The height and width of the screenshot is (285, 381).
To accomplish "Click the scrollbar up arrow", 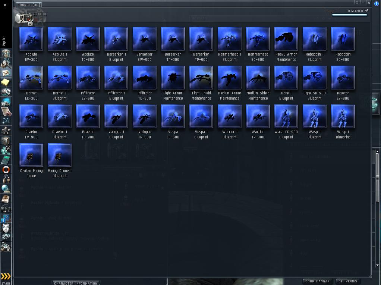I will (x=377, y=151).
